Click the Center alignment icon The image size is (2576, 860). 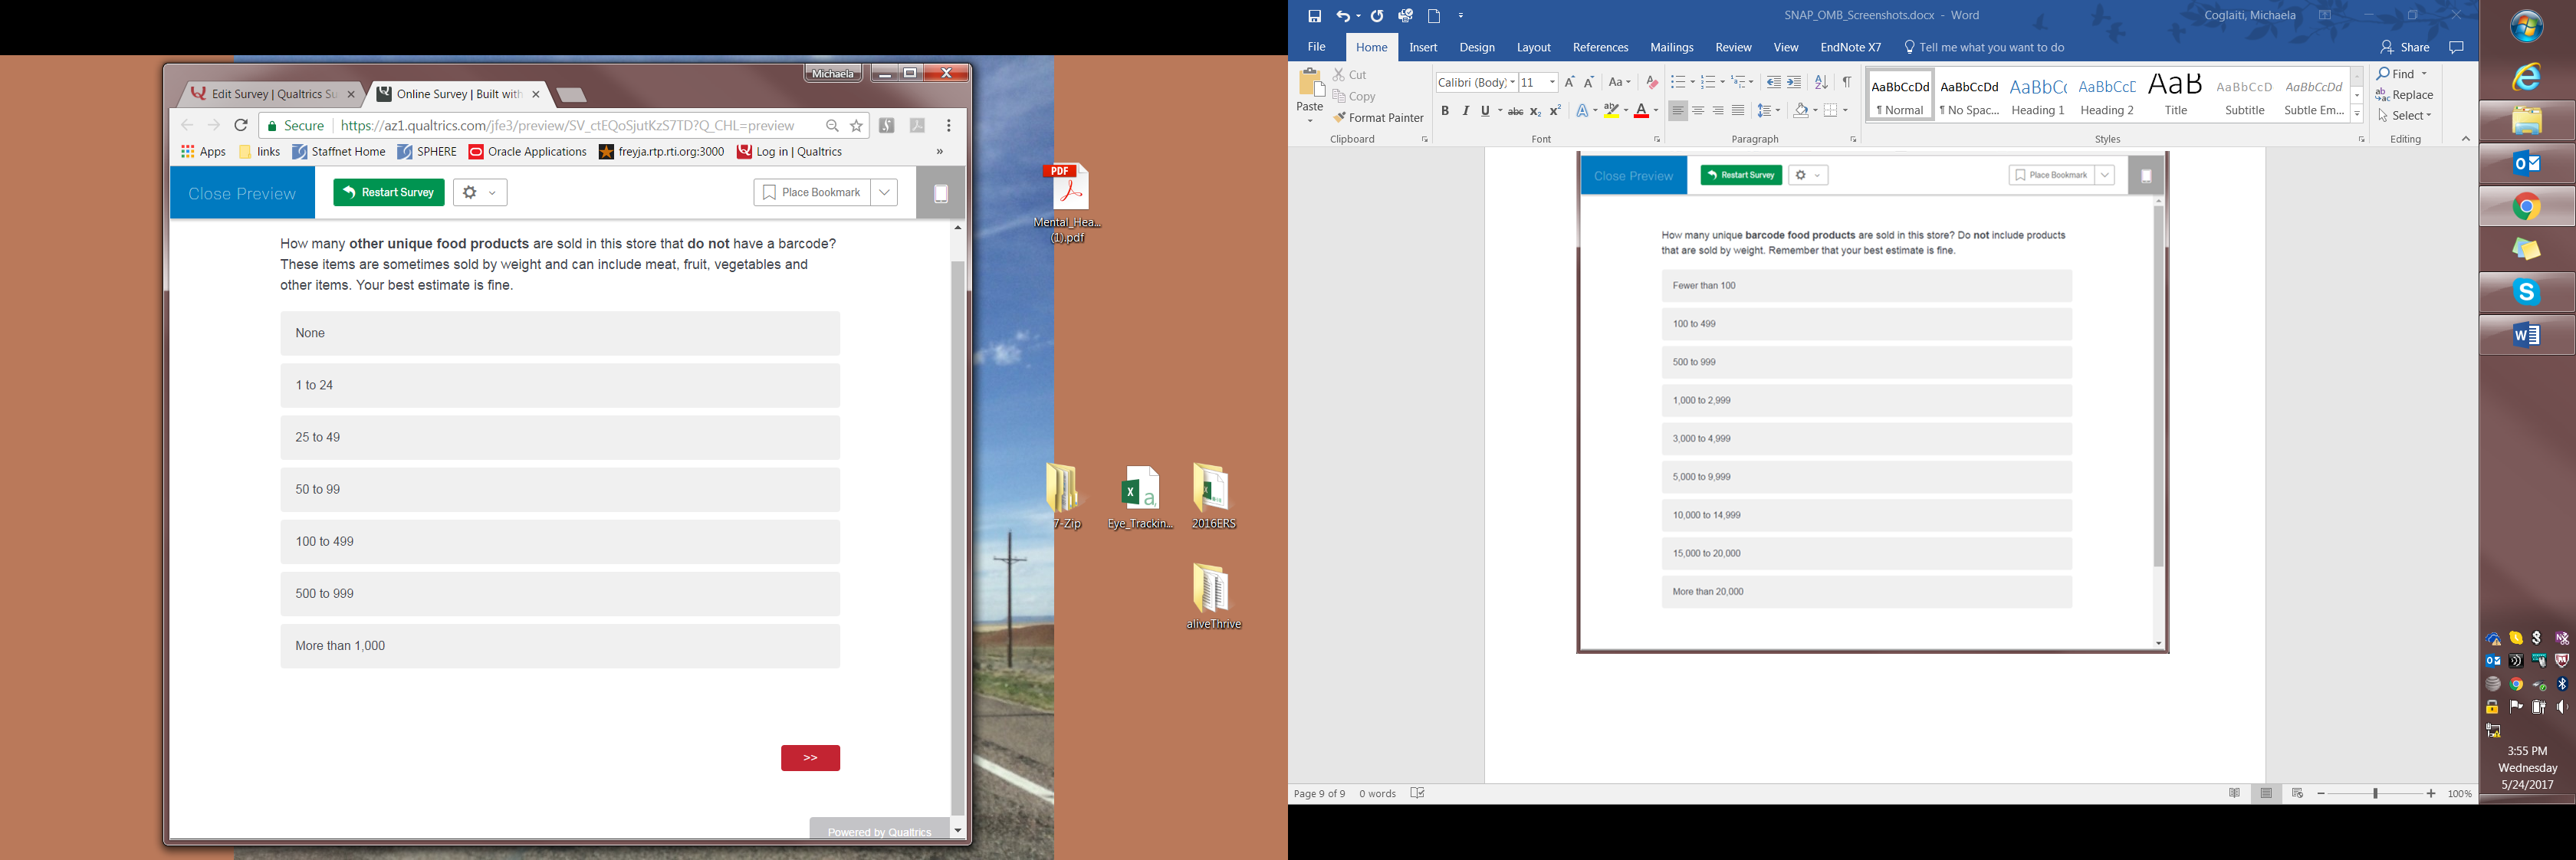pos(1698,111)
